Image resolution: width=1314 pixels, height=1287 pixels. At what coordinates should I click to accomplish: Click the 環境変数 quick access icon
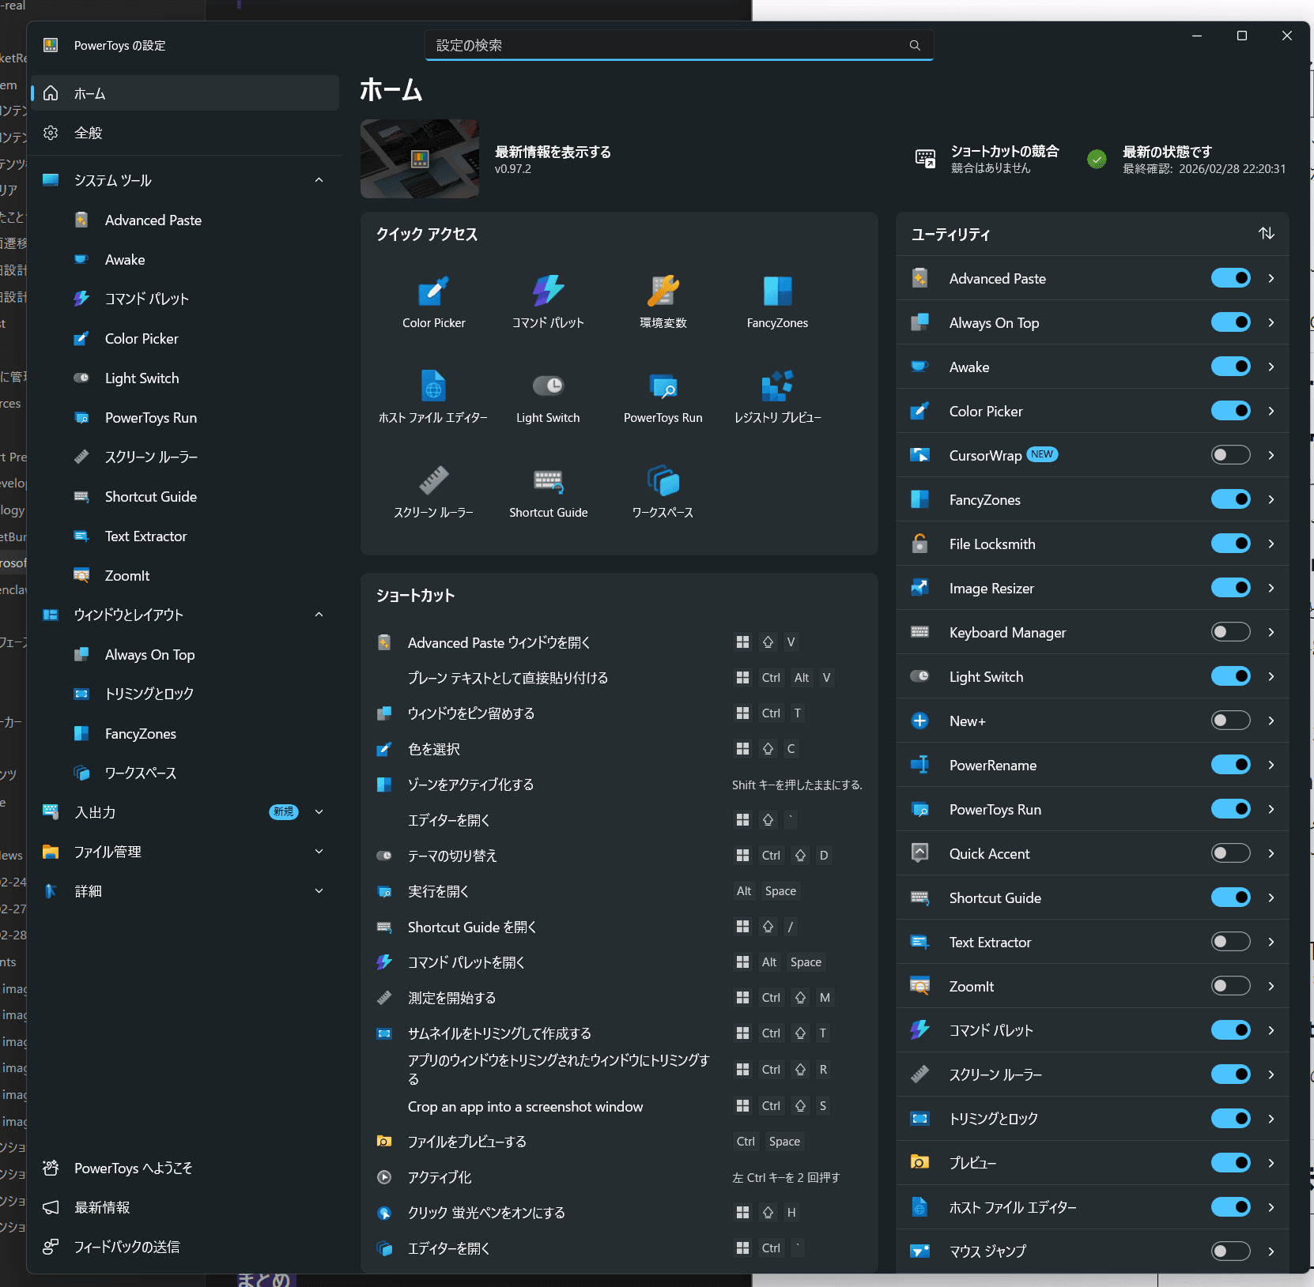pyautogui.click(x=663, y=301)
